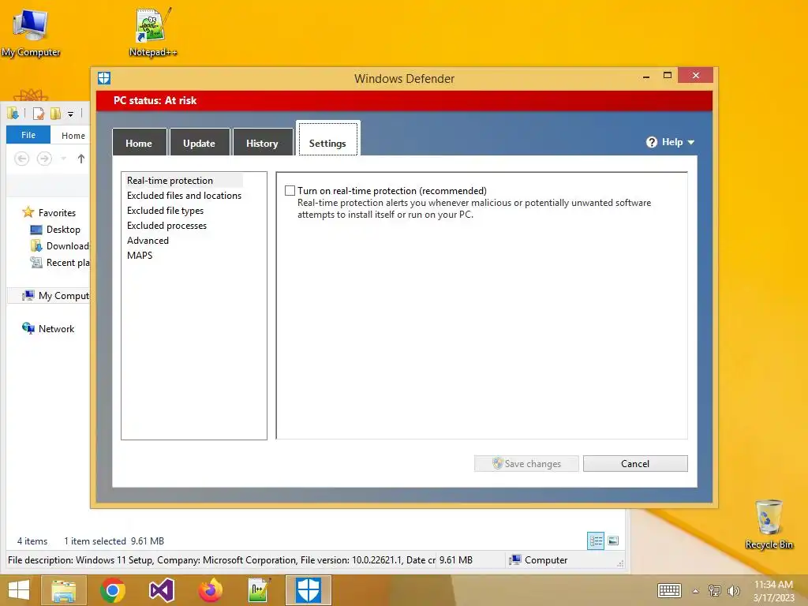Launch Google Chrome from the taskbar
This screenshot has width=808, height=606.
pyautogui.click(x=113, y=590)
